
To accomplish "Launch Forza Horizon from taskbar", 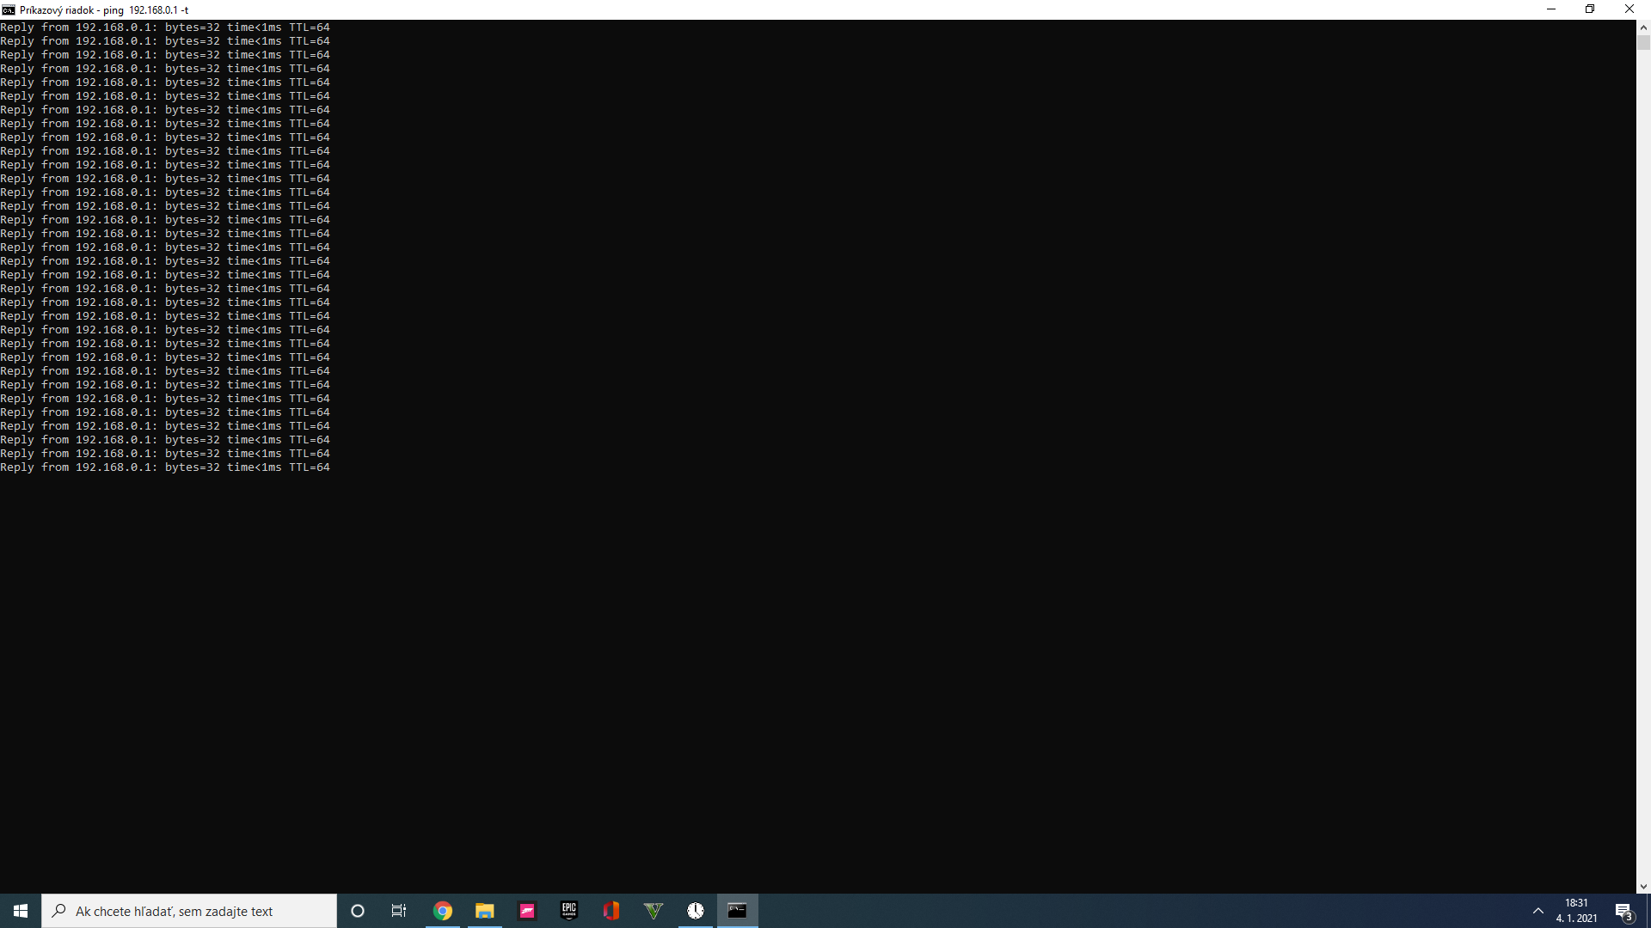I will (x=527, y=911).
